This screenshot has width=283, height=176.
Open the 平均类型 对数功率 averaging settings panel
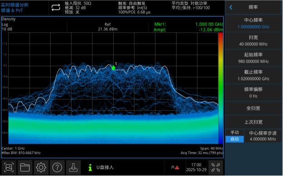(191, 5)
